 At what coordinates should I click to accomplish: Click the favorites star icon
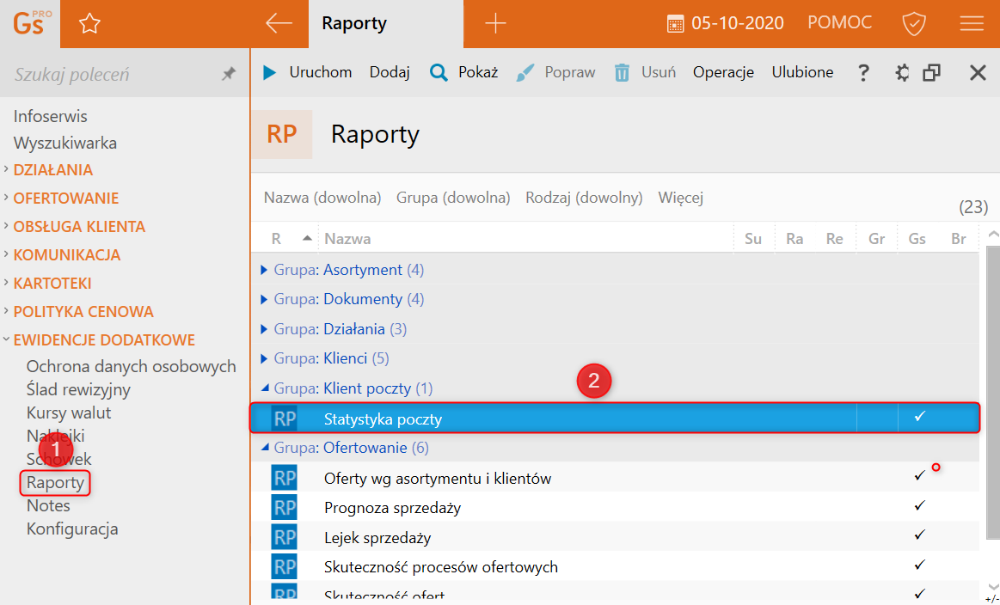(x=89, y=24)
